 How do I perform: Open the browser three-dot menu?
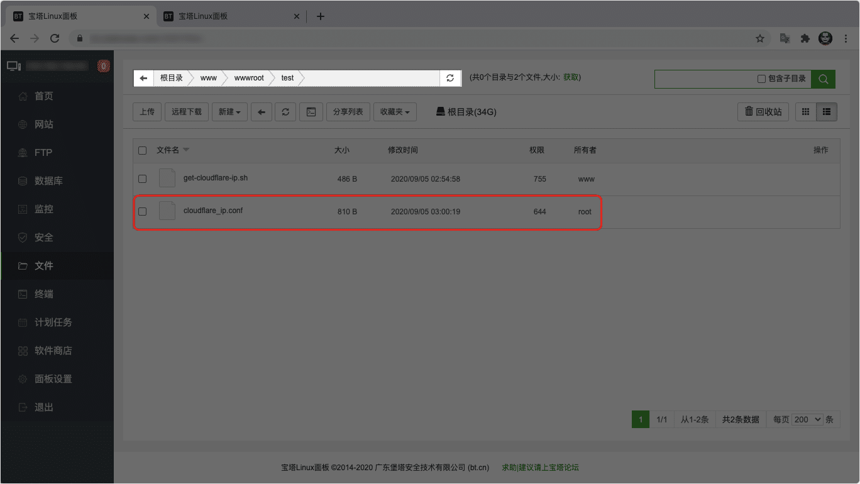[x=846, y=38]
